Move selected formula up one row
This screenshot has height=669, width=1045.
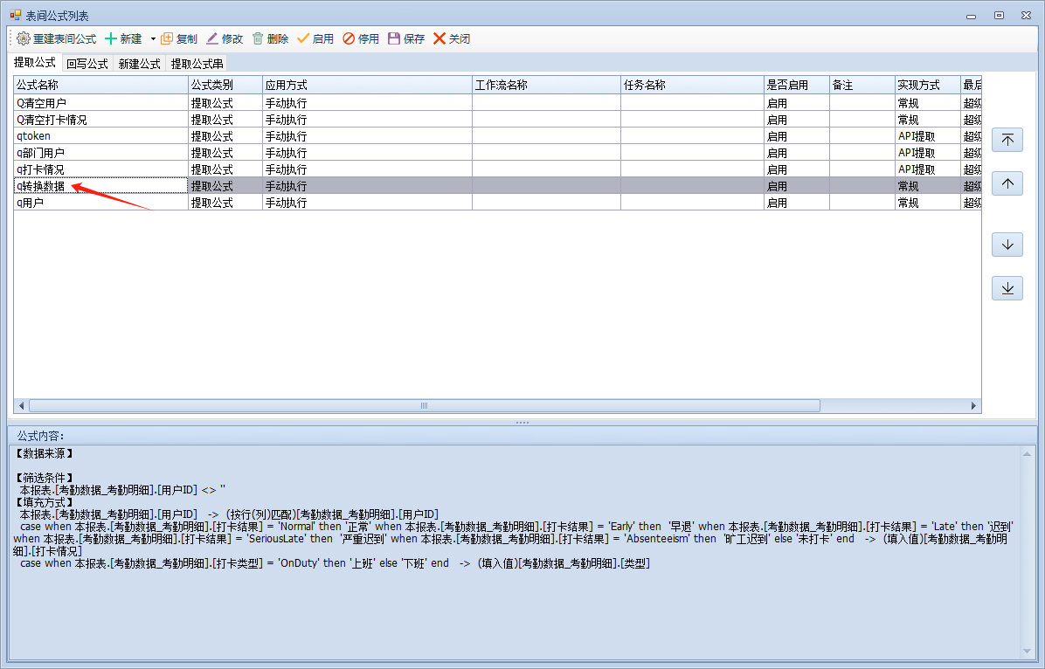1007,183
